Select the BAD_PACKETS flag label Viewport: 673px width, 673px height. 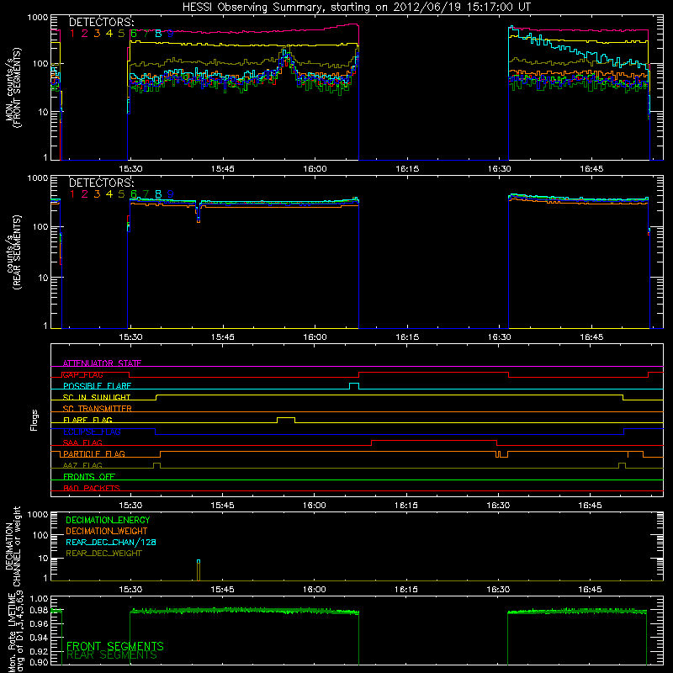tap(92, 488)
